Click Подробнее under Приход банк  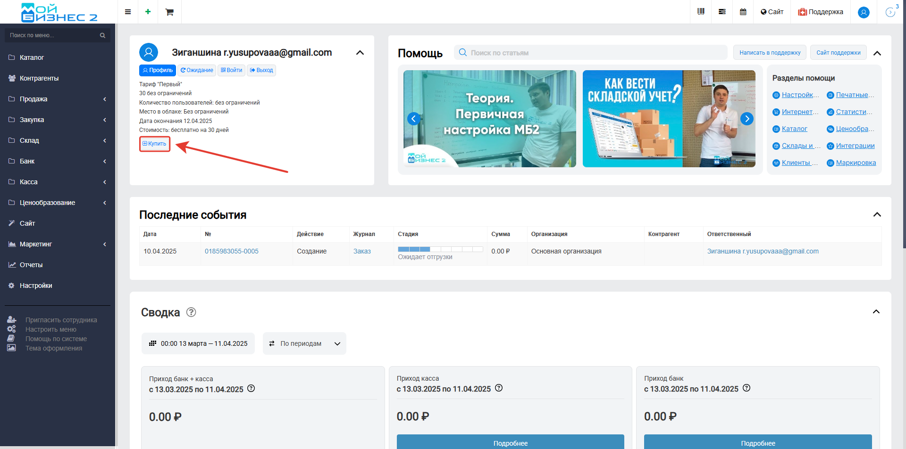click(x=758, y=442)
